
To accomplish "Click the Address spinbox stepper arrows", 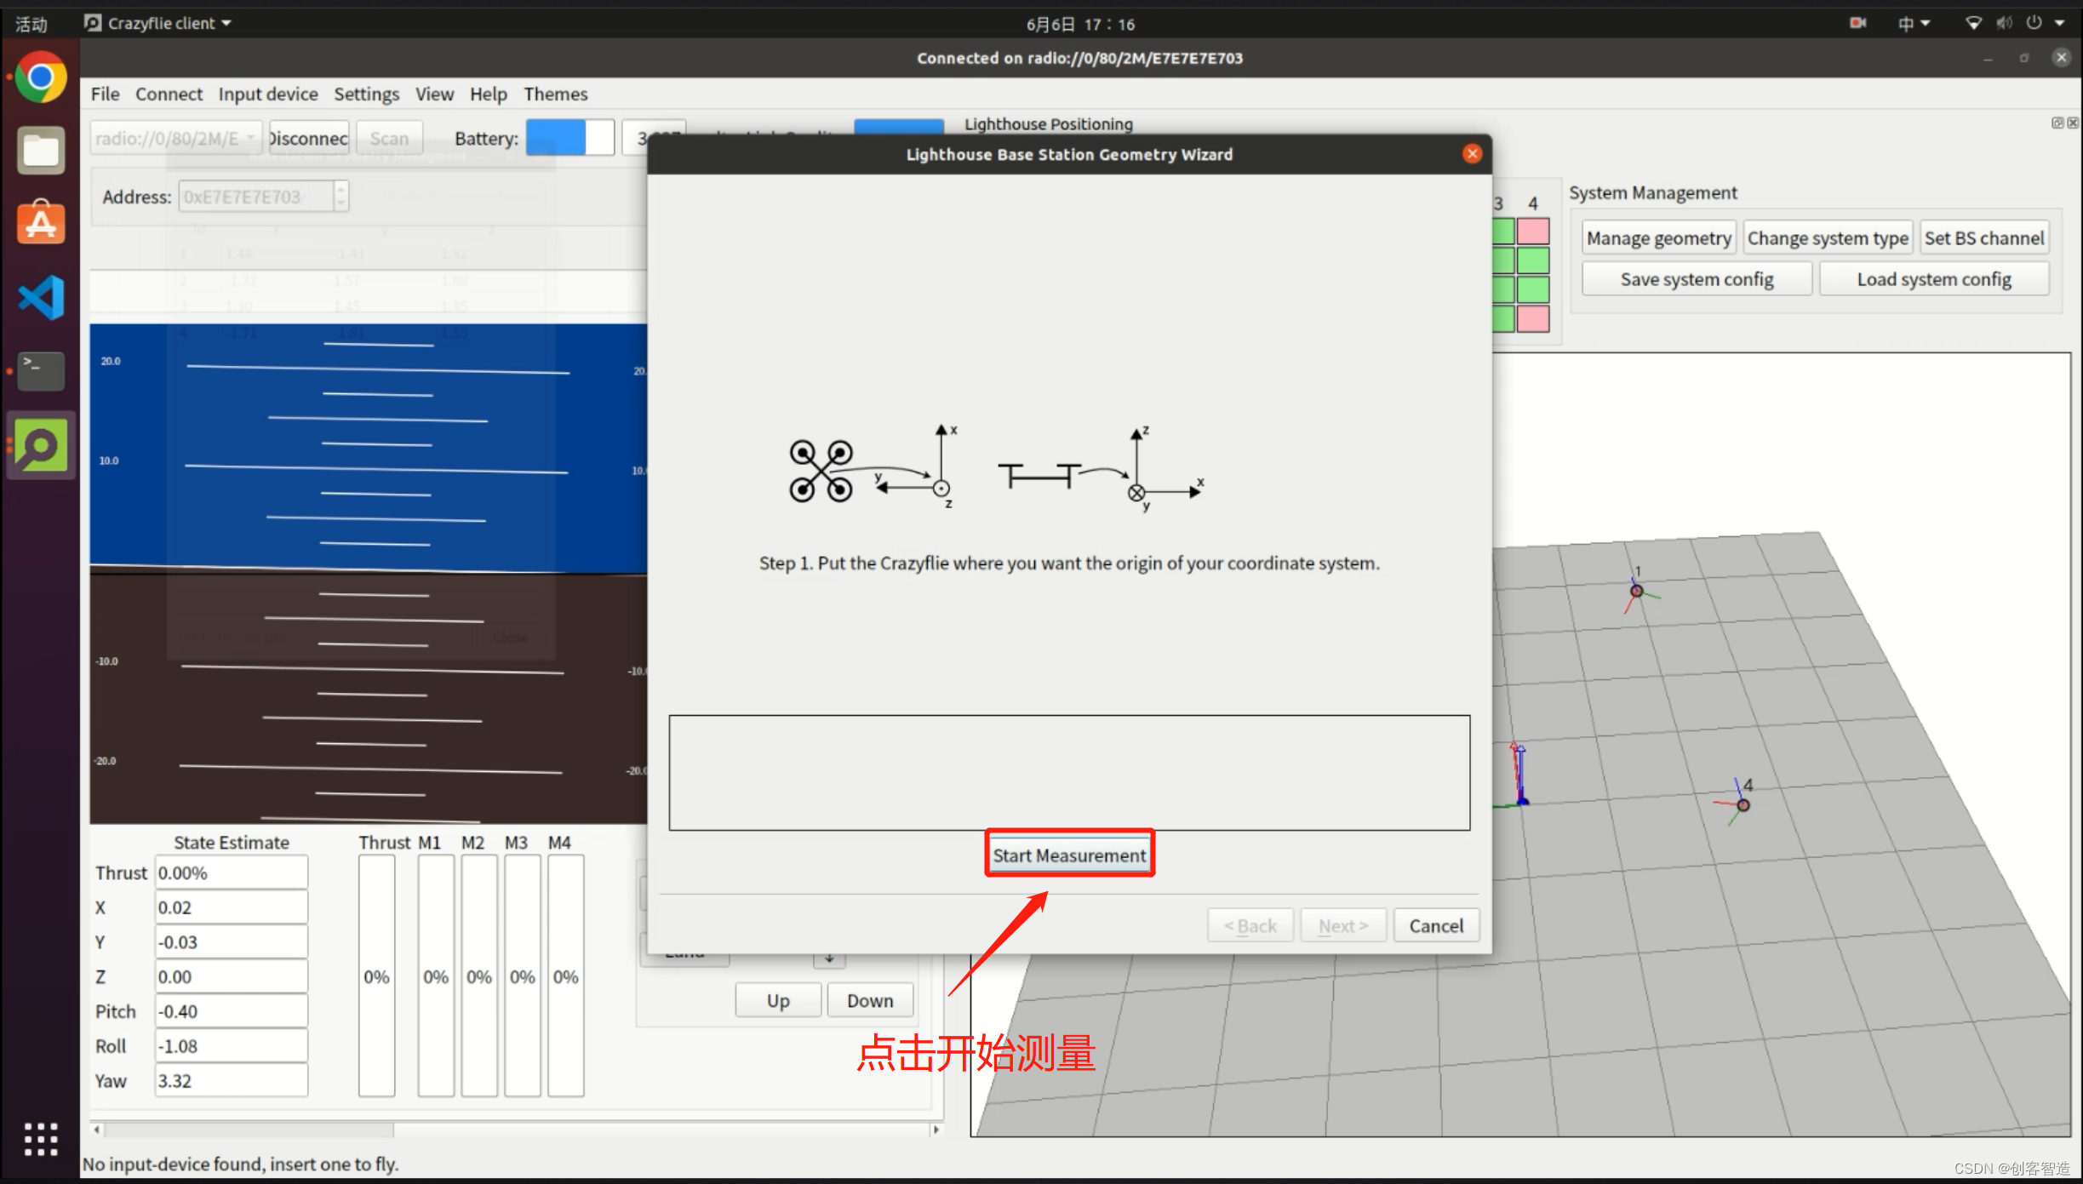I will (340, 197).
